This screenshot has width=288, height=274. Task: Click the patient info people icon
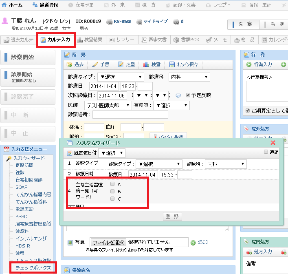pos(35,5)
